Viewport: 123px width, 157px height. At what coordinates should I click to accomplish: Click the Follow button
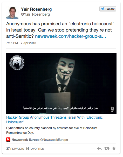click(108, 9)
